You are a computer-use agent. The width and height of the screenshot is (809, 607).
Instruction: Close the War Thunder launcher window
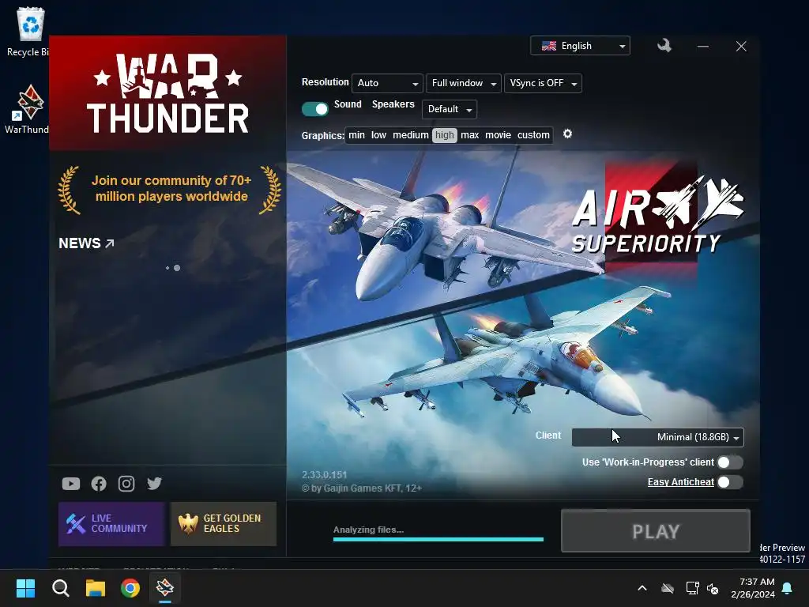pos(741,47)
